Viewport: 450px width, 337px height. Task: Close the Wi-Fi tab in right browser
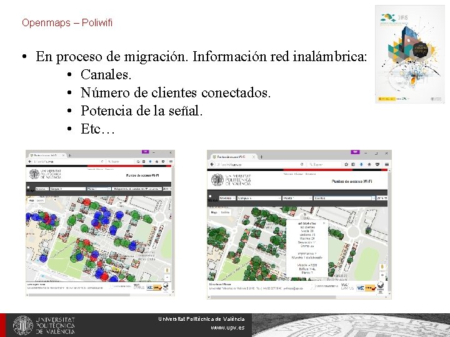pyautogui.click(x=253, y=157)
